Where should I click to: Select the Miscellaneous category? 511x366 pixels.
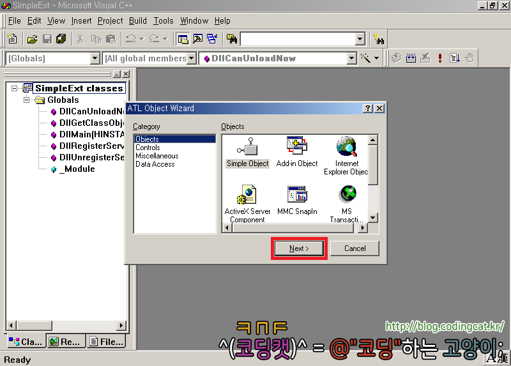(x=156, y=156)
